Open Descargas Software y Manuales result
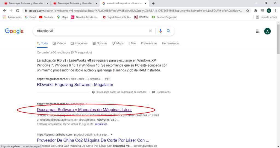Viewport: 280px width, 148px height. 84,110
